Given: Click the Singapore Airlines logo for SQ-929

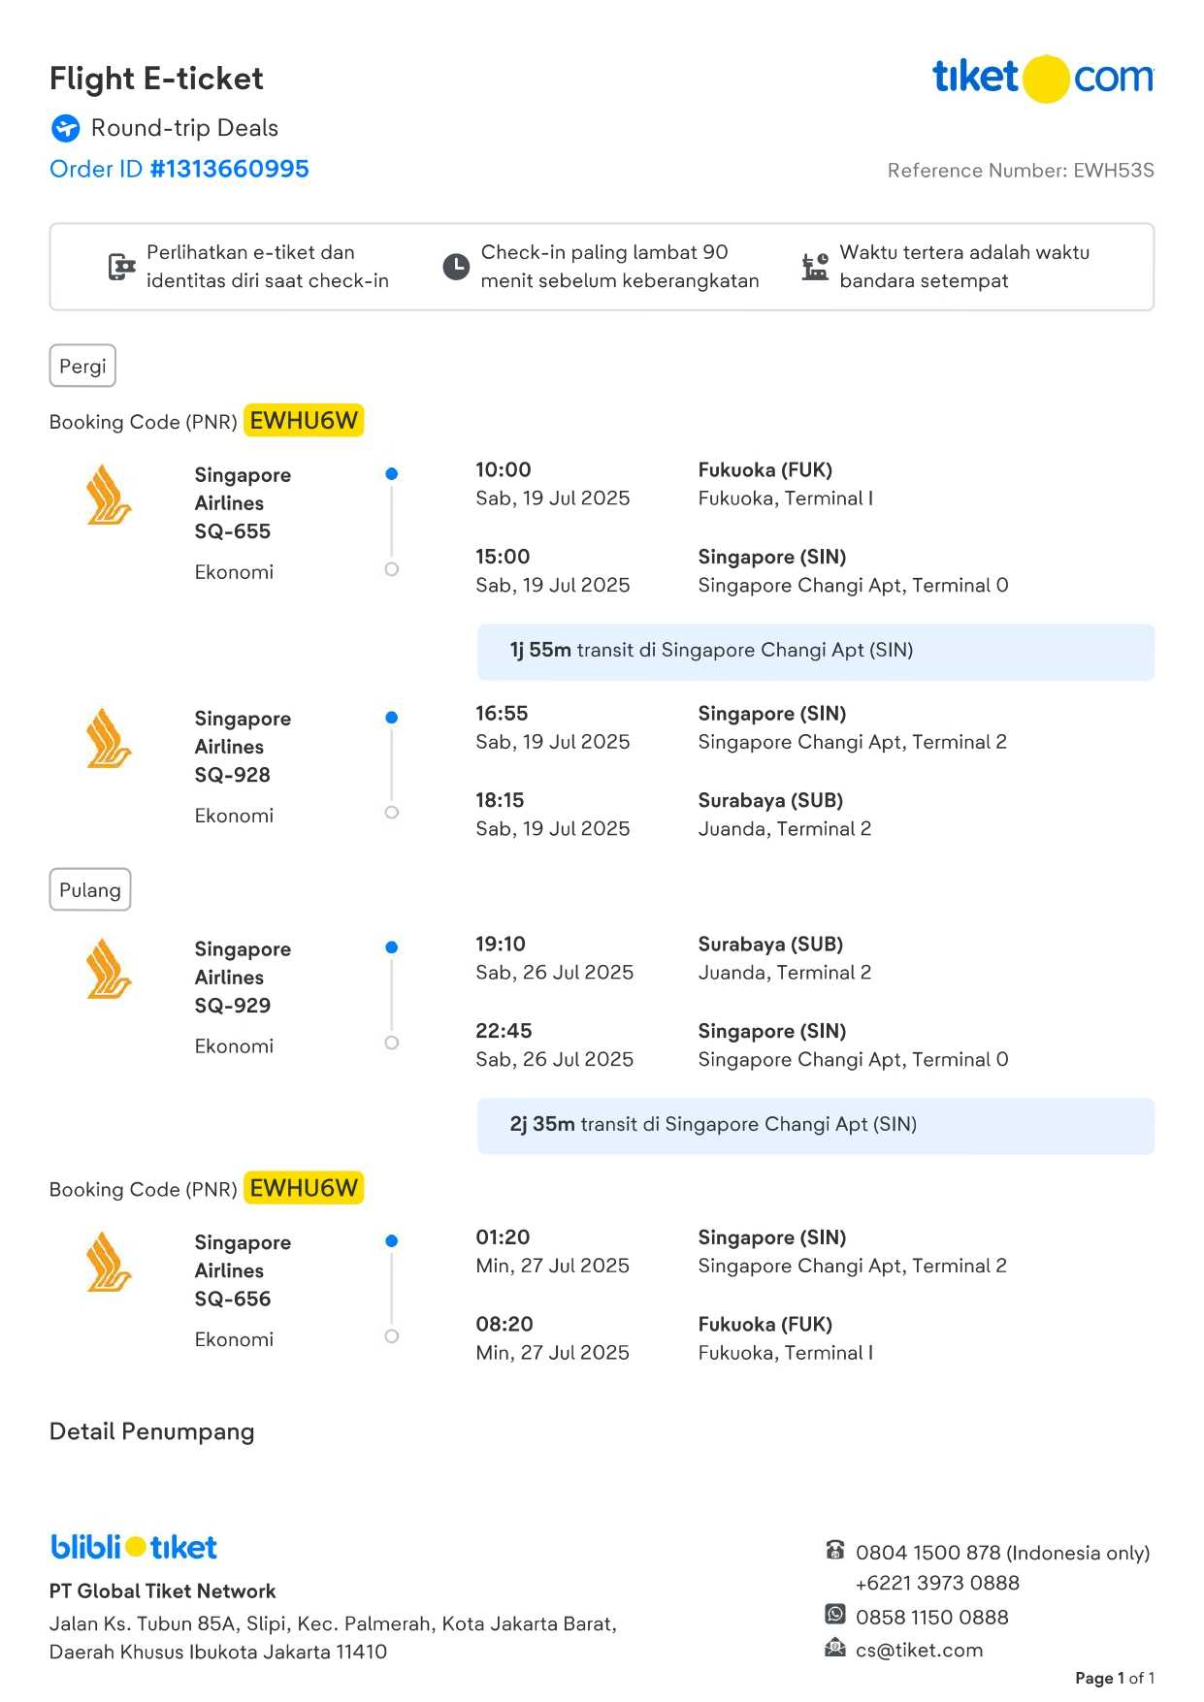Looking at the screenshot, I should click(109, 970).
